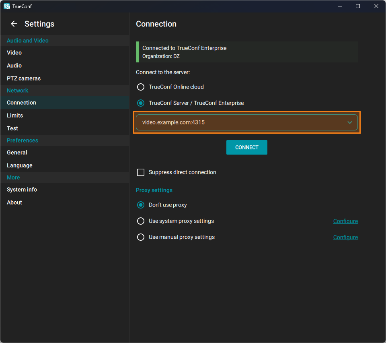The height and width of the screenshot is (343, 386).
Task: Select Use system proxy settings option
Action: pyautogui.click(x=141, y=221)
